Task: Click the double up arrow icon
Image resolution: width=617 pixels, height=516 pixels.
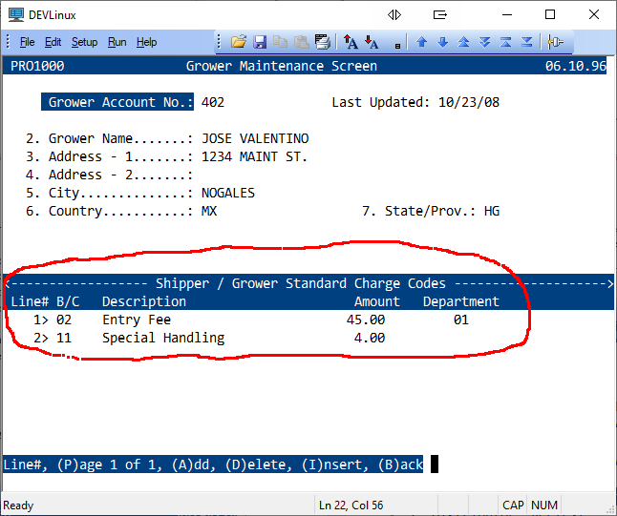Action: coord(463,42)
